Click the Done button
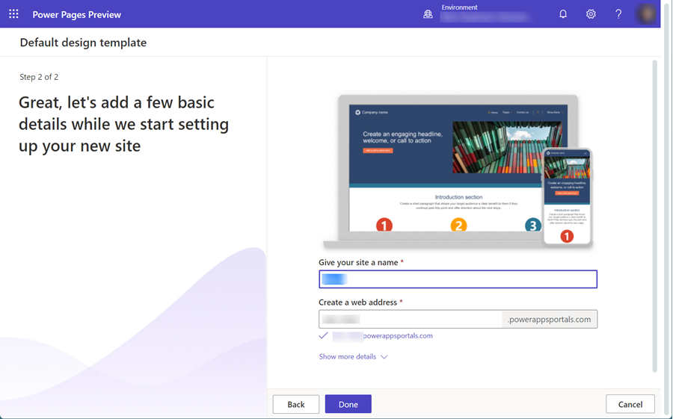 coord(348,404)
